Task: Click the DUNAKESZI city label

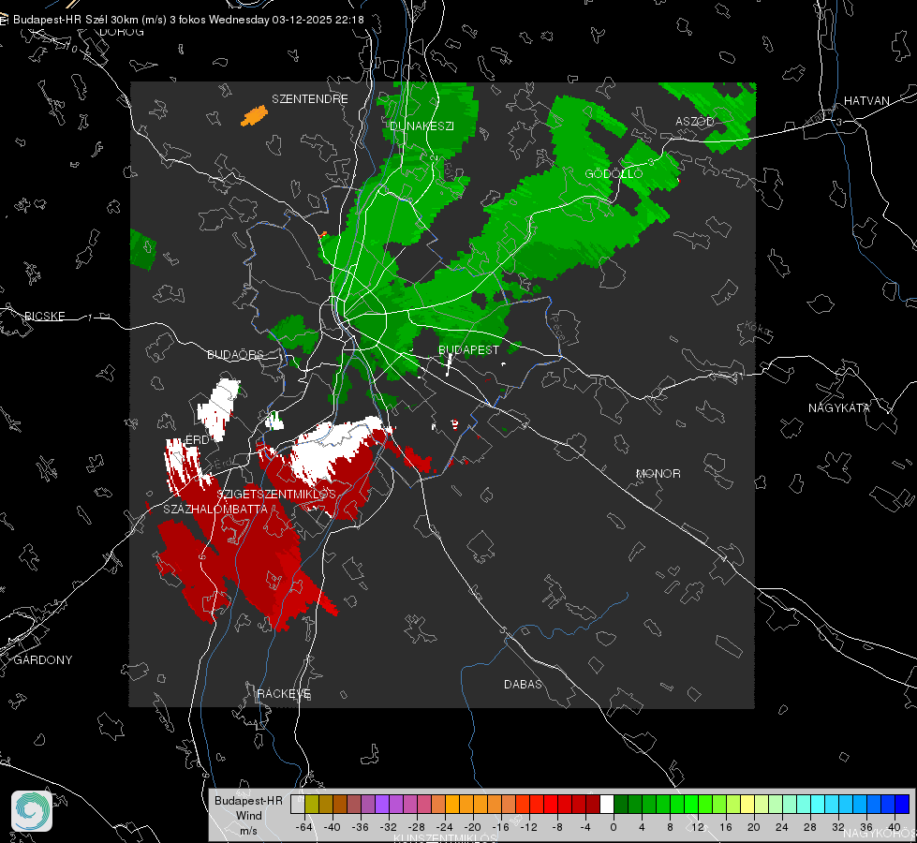Action: (x=422, y=126)
